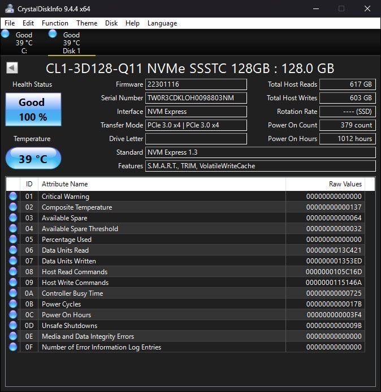Click raw value 000000001353ED
Image resolution: width=381 pixels, height=392 pixels.
(334, 261)
